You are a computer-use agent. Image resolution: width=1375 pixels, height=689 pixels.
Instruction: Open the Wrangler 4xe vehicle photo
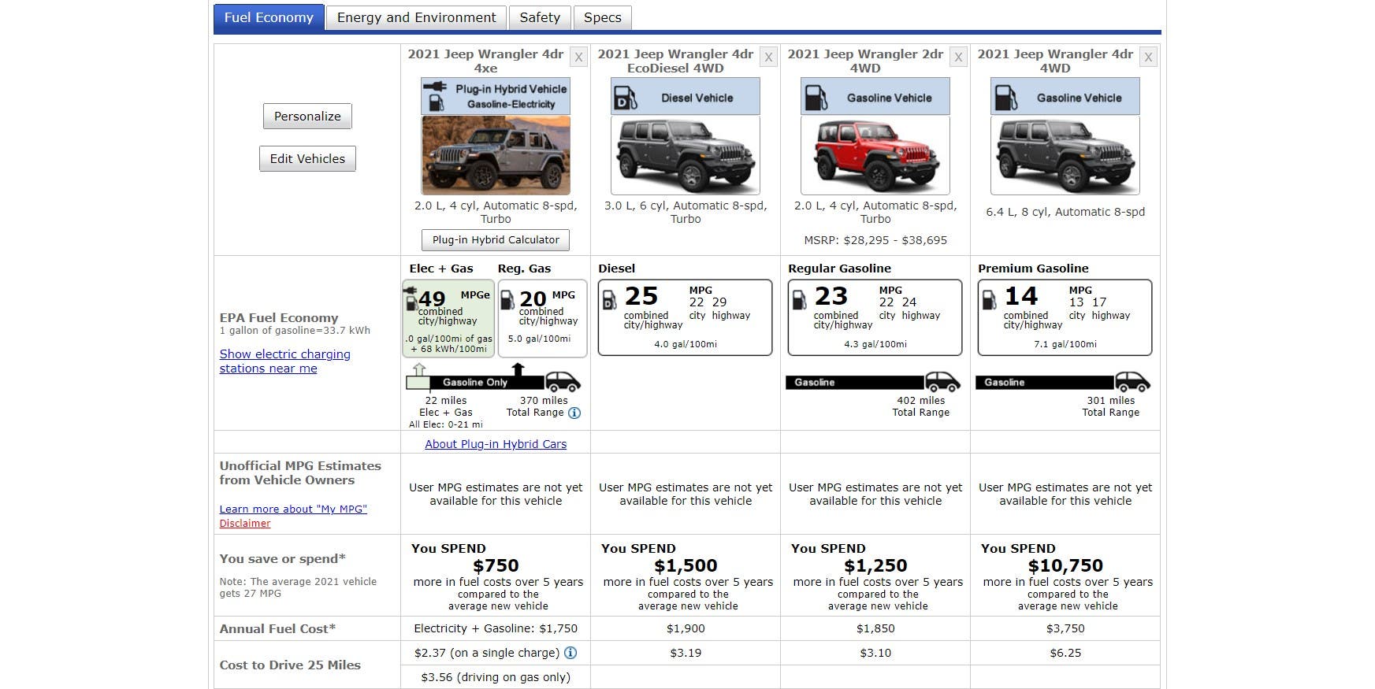pos(496,155)
